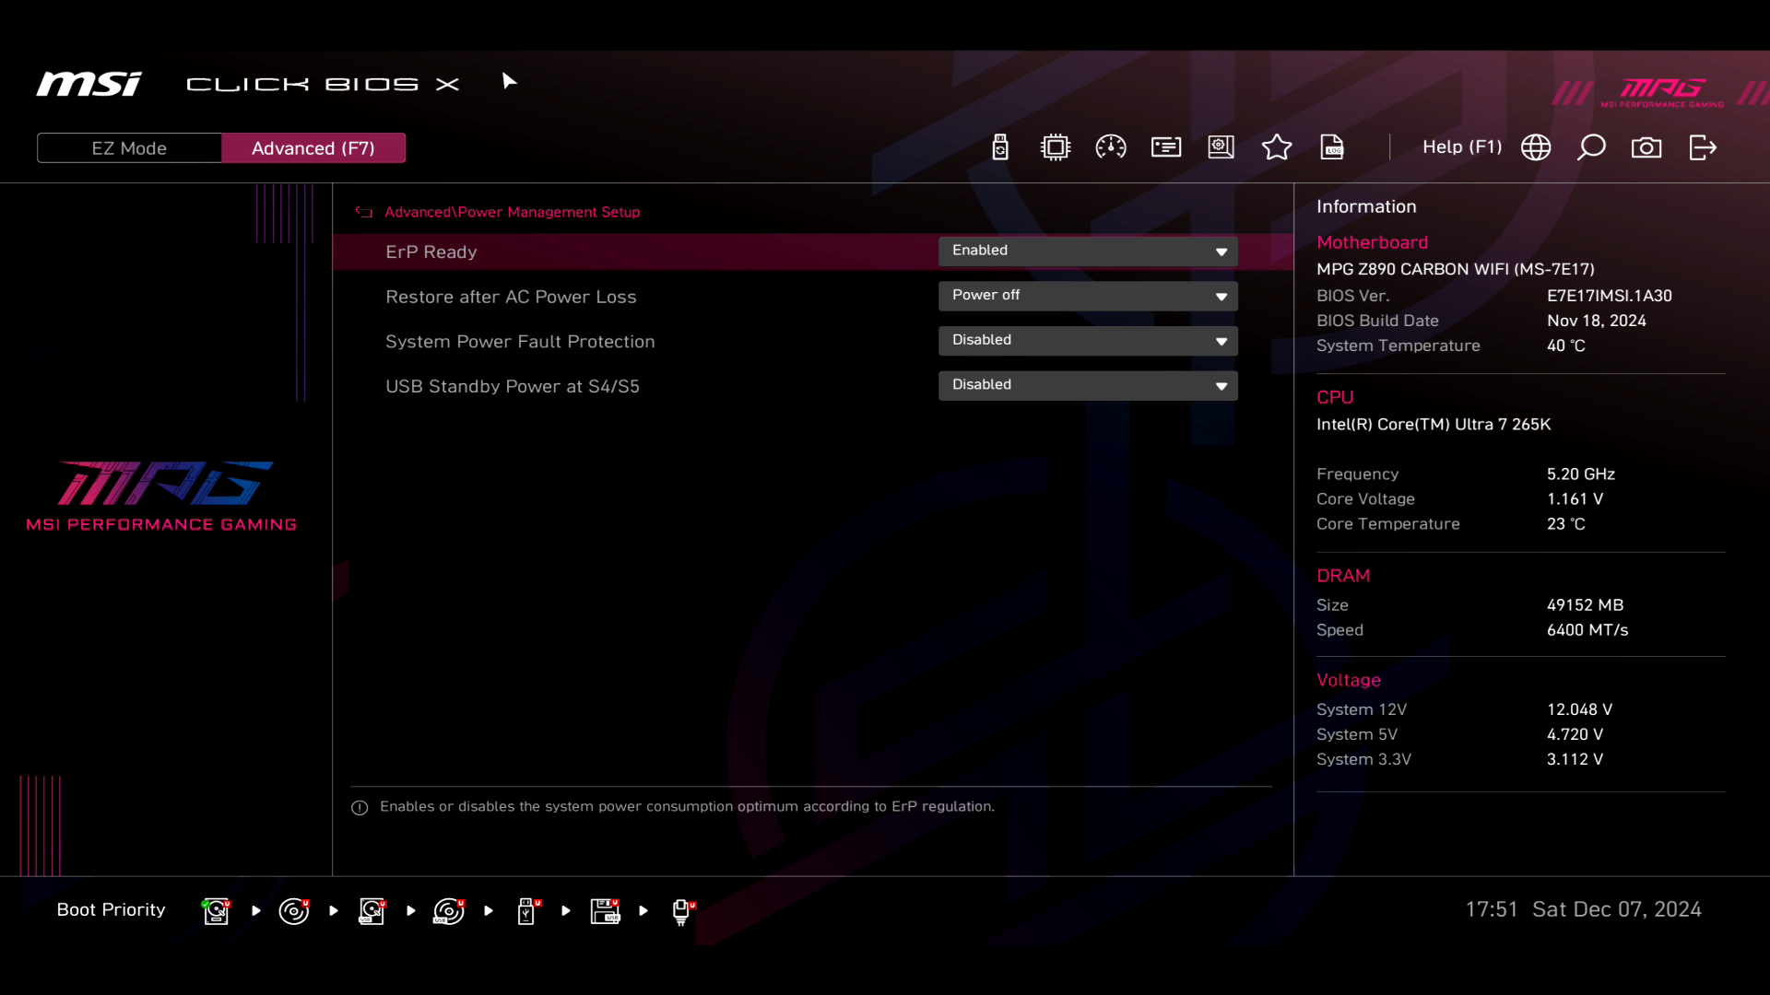Open System Power Fault Protection dropdown

1088,341
